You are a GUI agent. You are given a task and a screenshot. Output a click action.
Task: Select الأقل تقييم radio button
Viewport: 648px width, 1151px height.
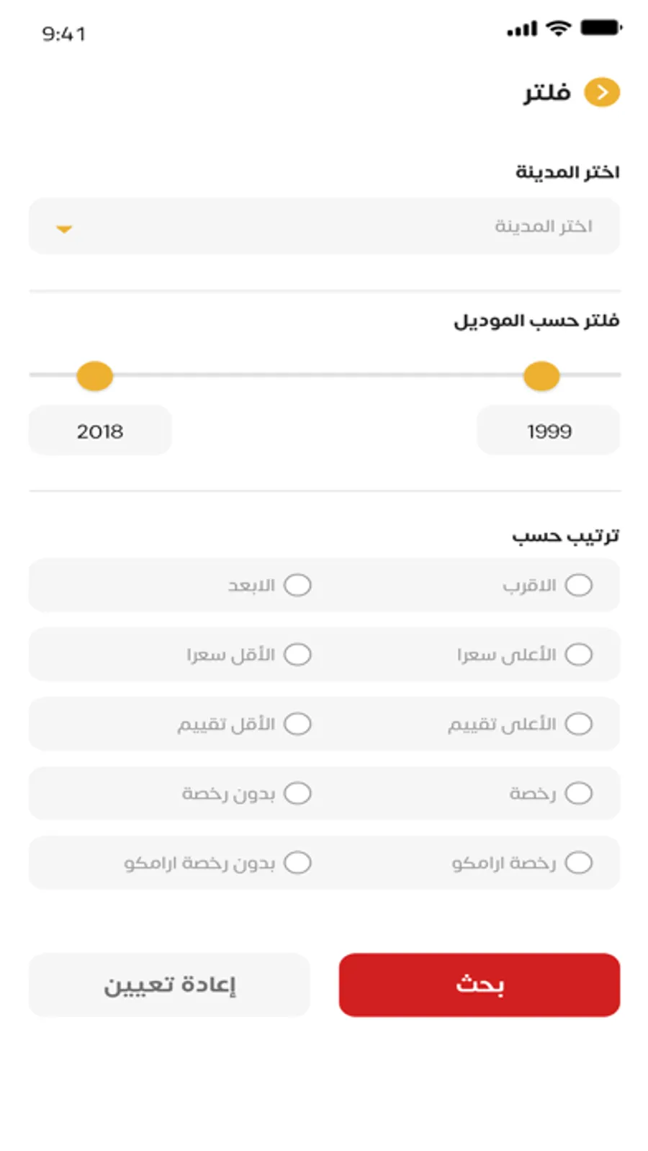point(297,724)
